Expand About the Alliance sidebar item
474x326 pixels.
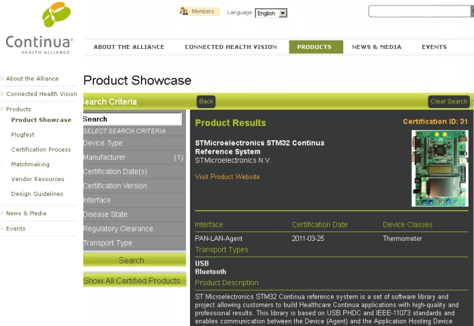[x=32, y=78]
